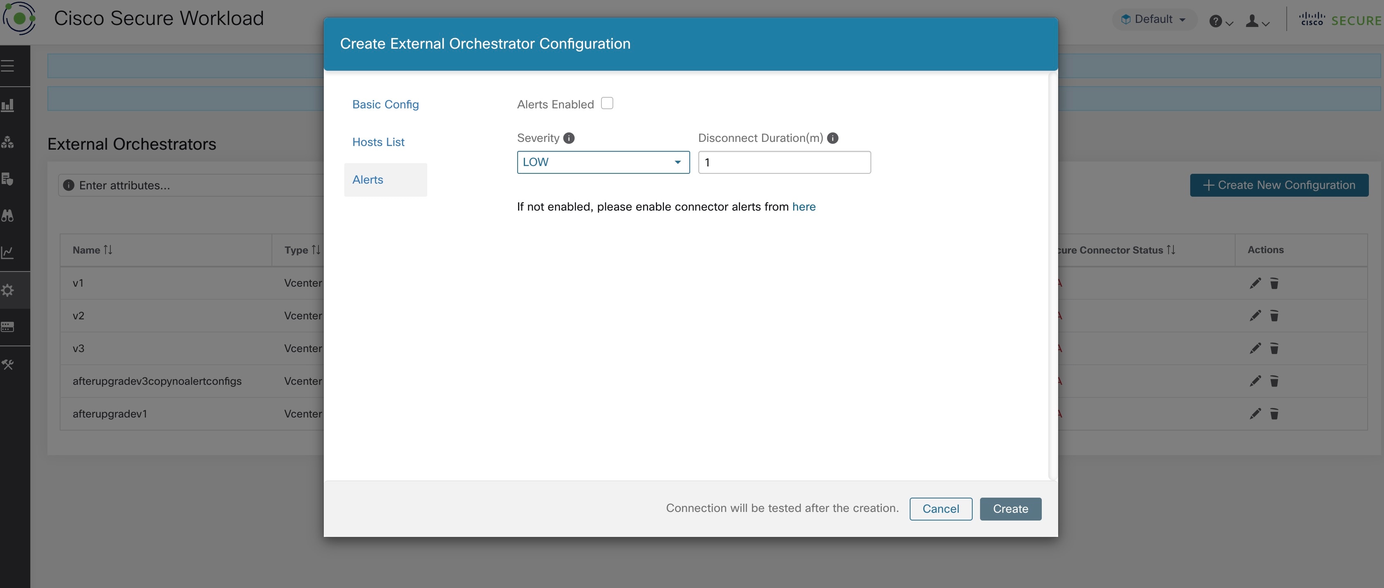This screenshot has height=588, width=1384.
Task: Click the External Orchestrators heading
Action: point(132,144)
